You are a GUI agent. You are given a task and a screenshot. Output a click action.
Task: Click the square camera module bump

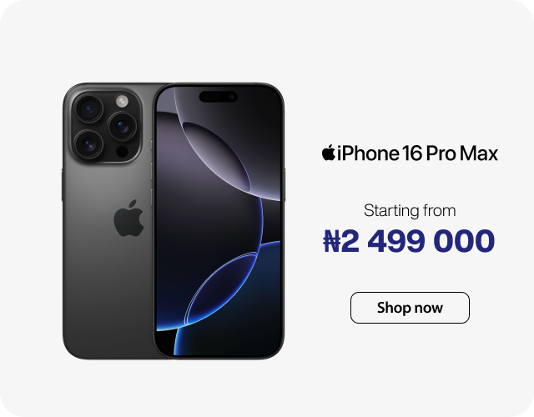(106, 127)
